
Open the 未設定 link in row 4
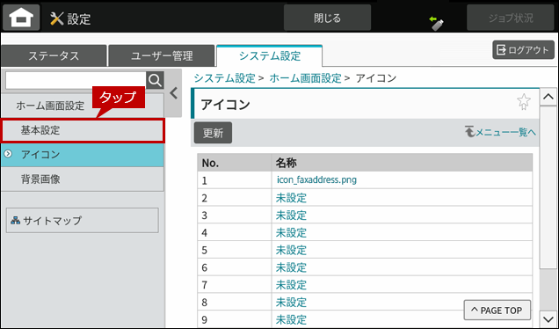tap(291, 232)
